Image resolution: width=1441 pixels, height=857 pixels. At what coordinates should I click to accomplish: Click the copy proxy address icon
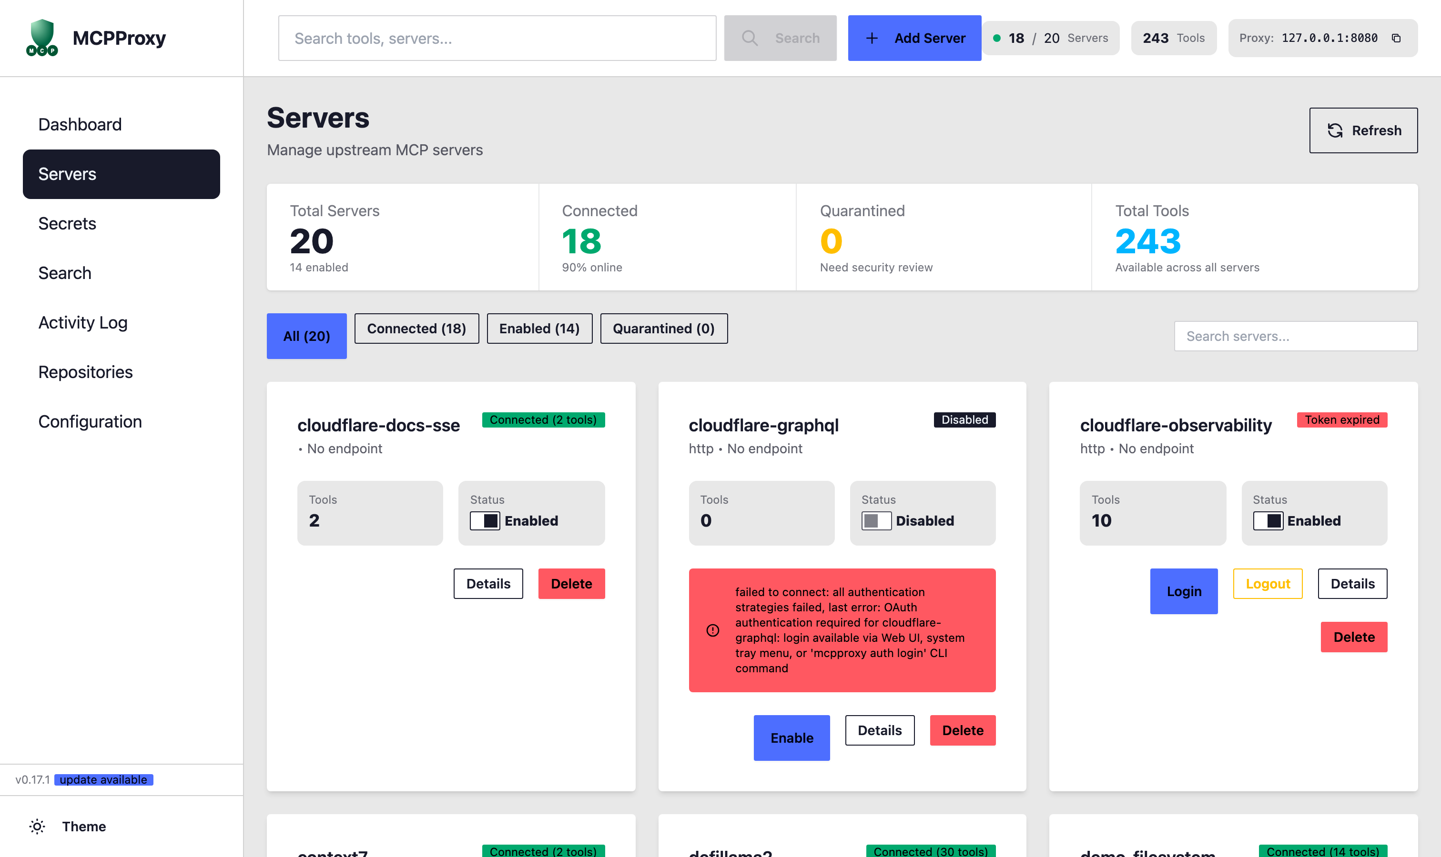coord(1396,38)
